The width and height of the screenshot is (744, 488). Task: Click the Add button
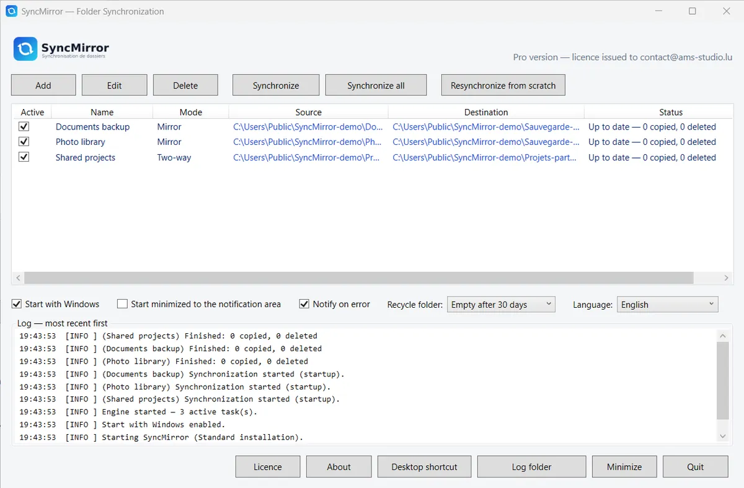coord(43,85)
